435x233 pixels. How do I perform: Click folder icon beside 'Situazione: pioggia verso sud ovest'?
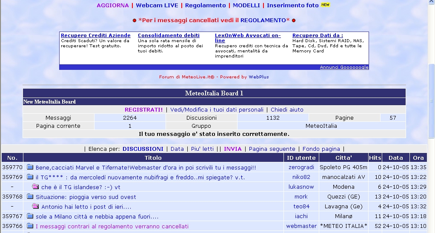(x=30, y=197)
